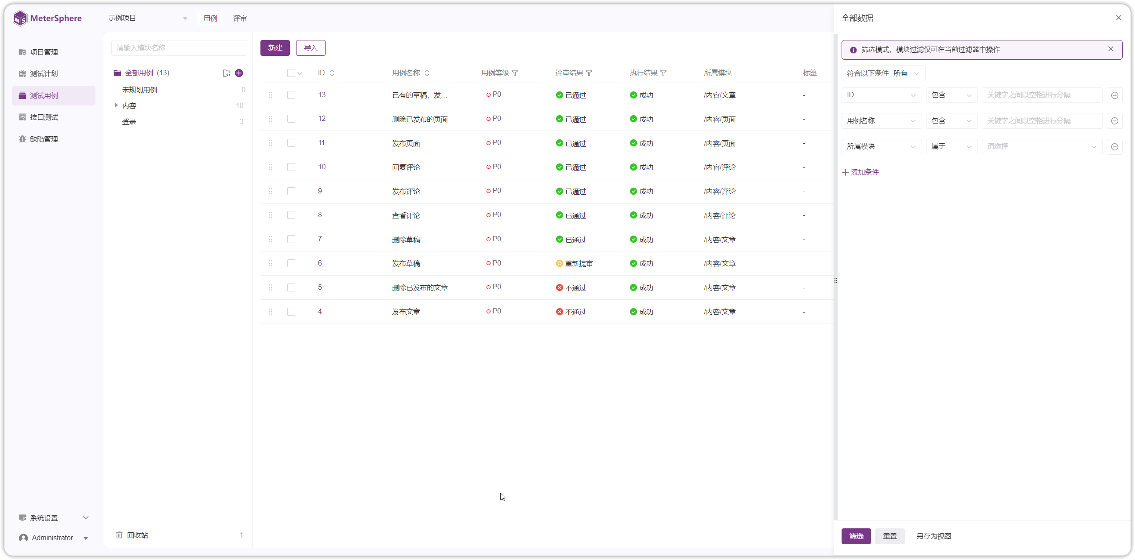Image resolution: width=1135 pixels, height=560 pixels.
Task: Check the box for case 12
Action: click(291, 119)
